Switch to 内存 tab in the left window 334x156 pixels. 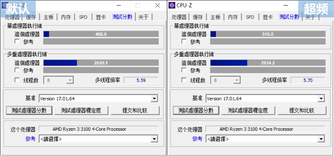pos(66,17)
